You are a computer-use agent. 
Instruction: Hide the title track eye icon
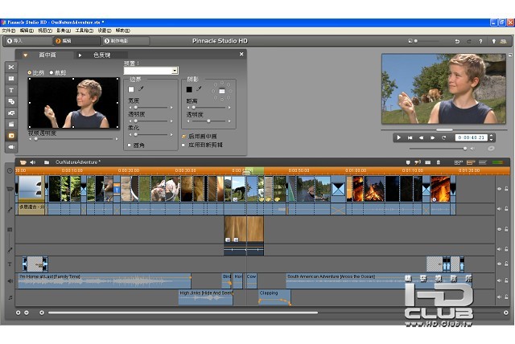click(500, 264)
